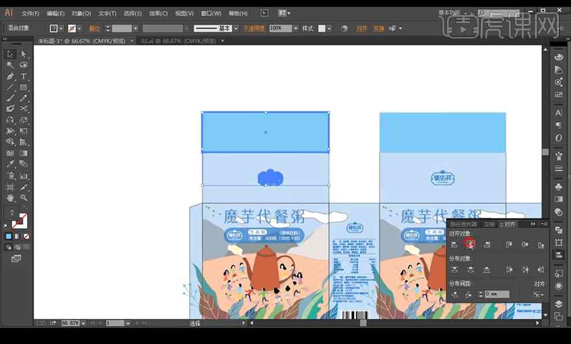The width and height of the screenshot is (571, 344).
Task: Open the fill color dropdown in control bar
Action: click(x=61, y=28)
